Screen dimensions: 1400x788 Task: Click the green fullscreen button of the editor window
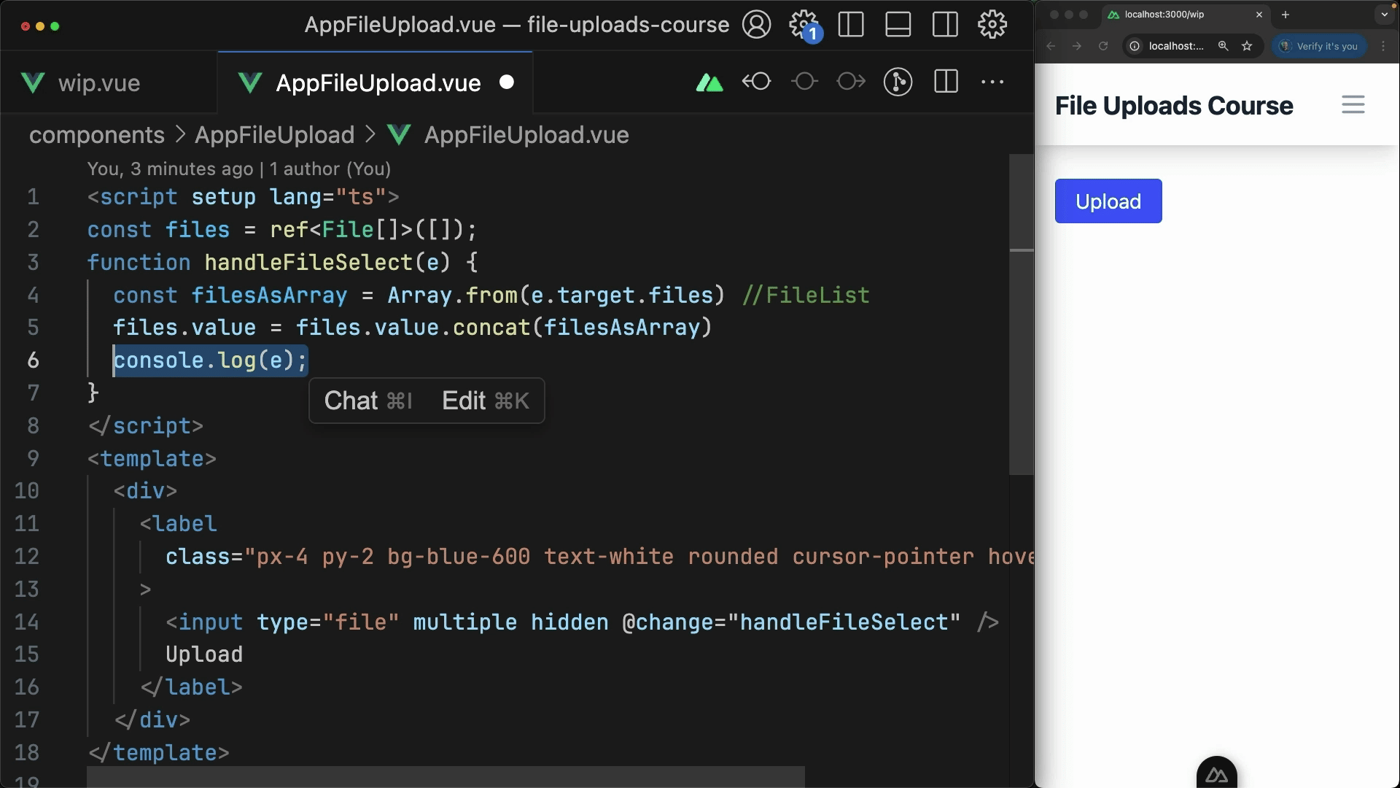click(55, 26)
